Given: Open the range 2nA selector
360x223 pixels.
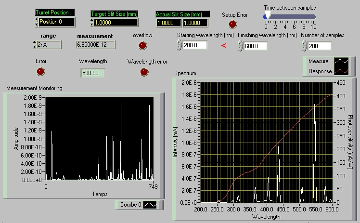Looking at the screenshot, I should [49, 45].
